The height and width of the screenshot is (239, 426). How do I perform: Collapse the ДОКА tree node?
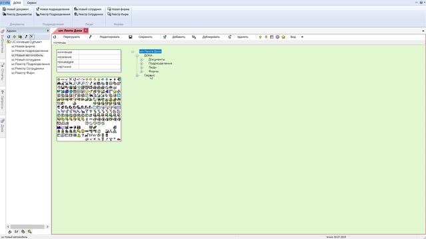click(x=137, y=56)
